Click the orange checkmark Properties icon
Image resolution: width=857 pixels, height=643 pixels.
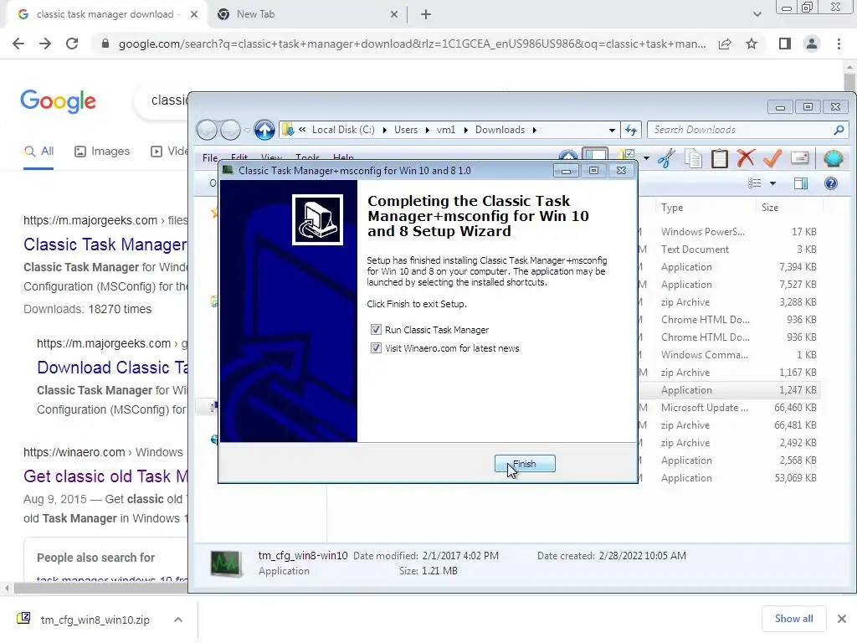pyautogui.click(x=772, y=158)
